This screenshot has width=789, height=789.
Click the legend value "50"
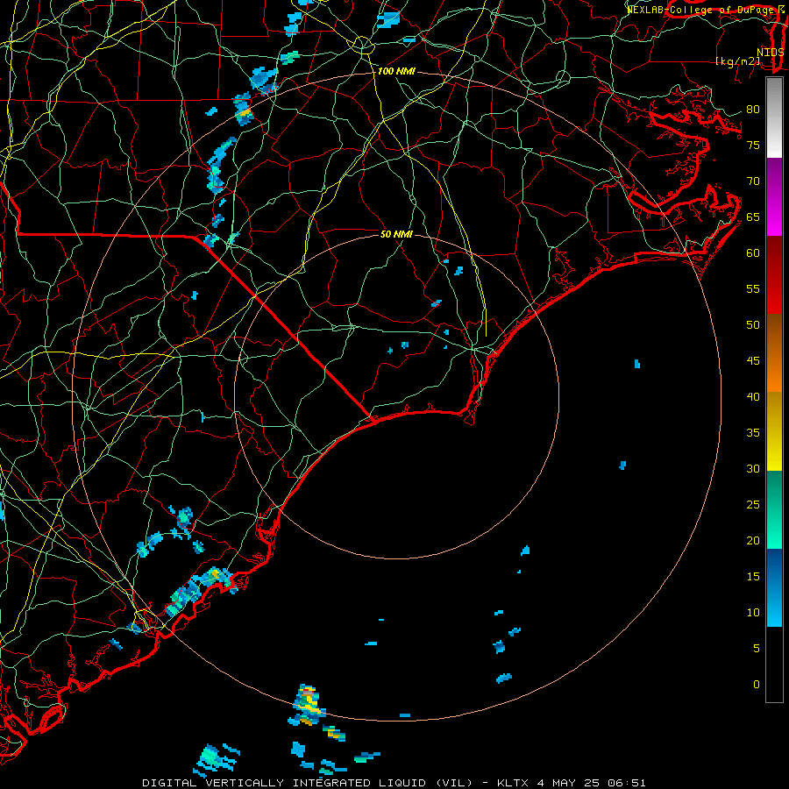click(x=753, y=325)
